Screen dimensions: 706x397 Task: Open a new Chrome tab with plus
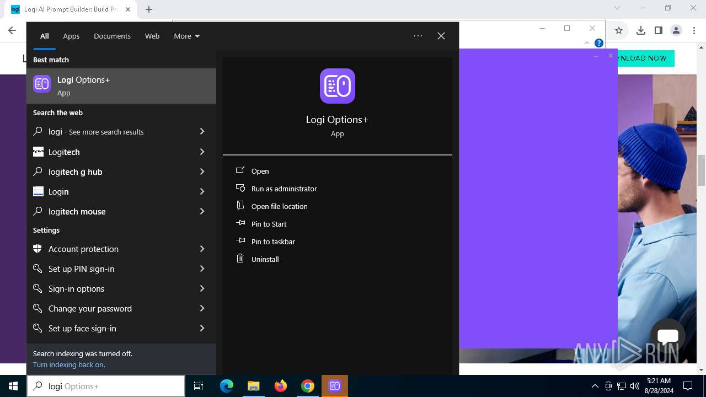(149, 9)
